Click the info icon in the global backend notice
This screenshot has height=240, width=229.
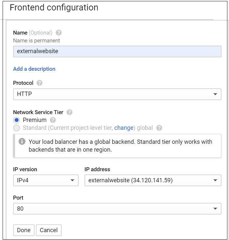pyautogui.click(x=22, y=142)
